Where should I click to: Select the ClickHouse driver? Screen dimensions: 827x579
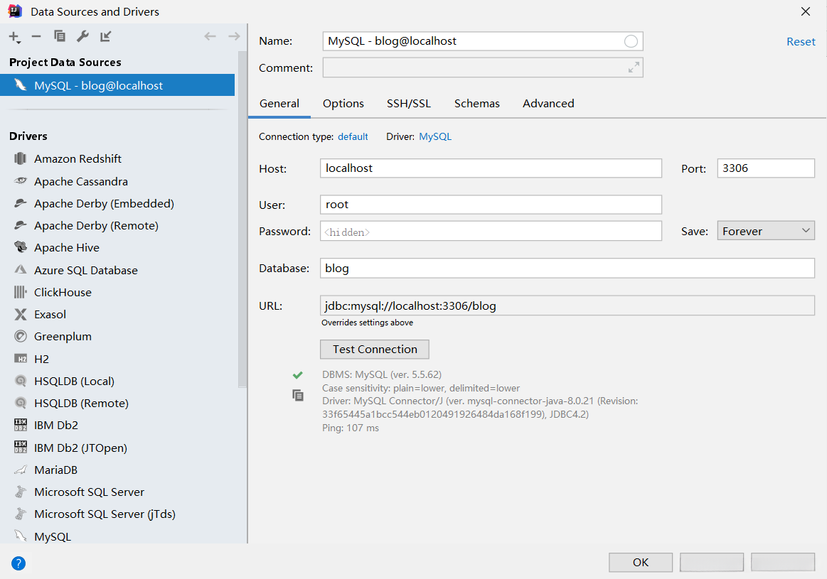tap(63, 292)
